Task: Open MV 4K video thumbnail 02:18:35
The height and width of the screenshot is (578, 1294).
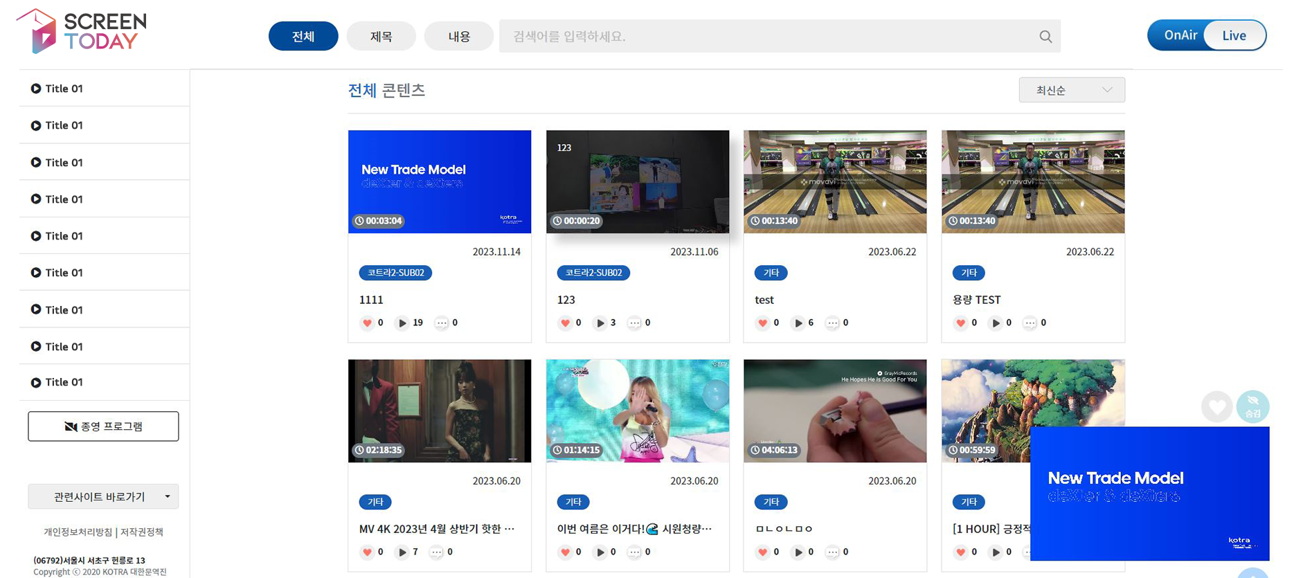Action: pos(440,411)
